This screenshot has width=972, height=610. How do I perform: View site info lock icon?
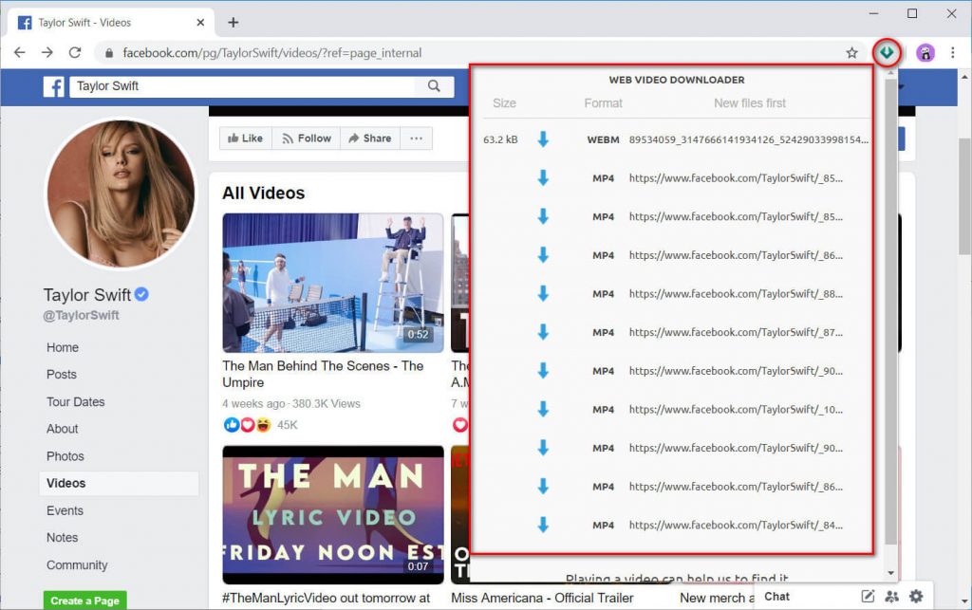click(109, 53)
